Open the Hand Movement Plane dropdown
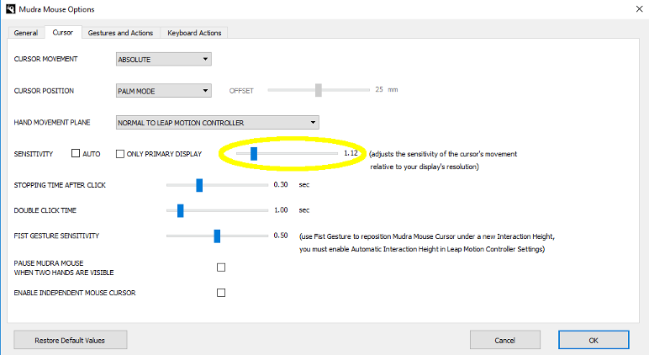649x355 pixels. (x=217, y=123)
